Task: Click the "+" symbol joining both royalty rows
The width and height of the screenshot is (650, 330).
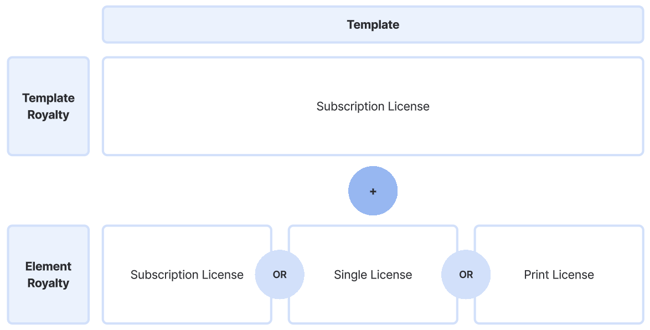Action: point(373,192)
